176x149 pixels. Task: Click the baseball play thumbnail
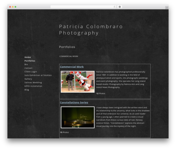point(78,82)
